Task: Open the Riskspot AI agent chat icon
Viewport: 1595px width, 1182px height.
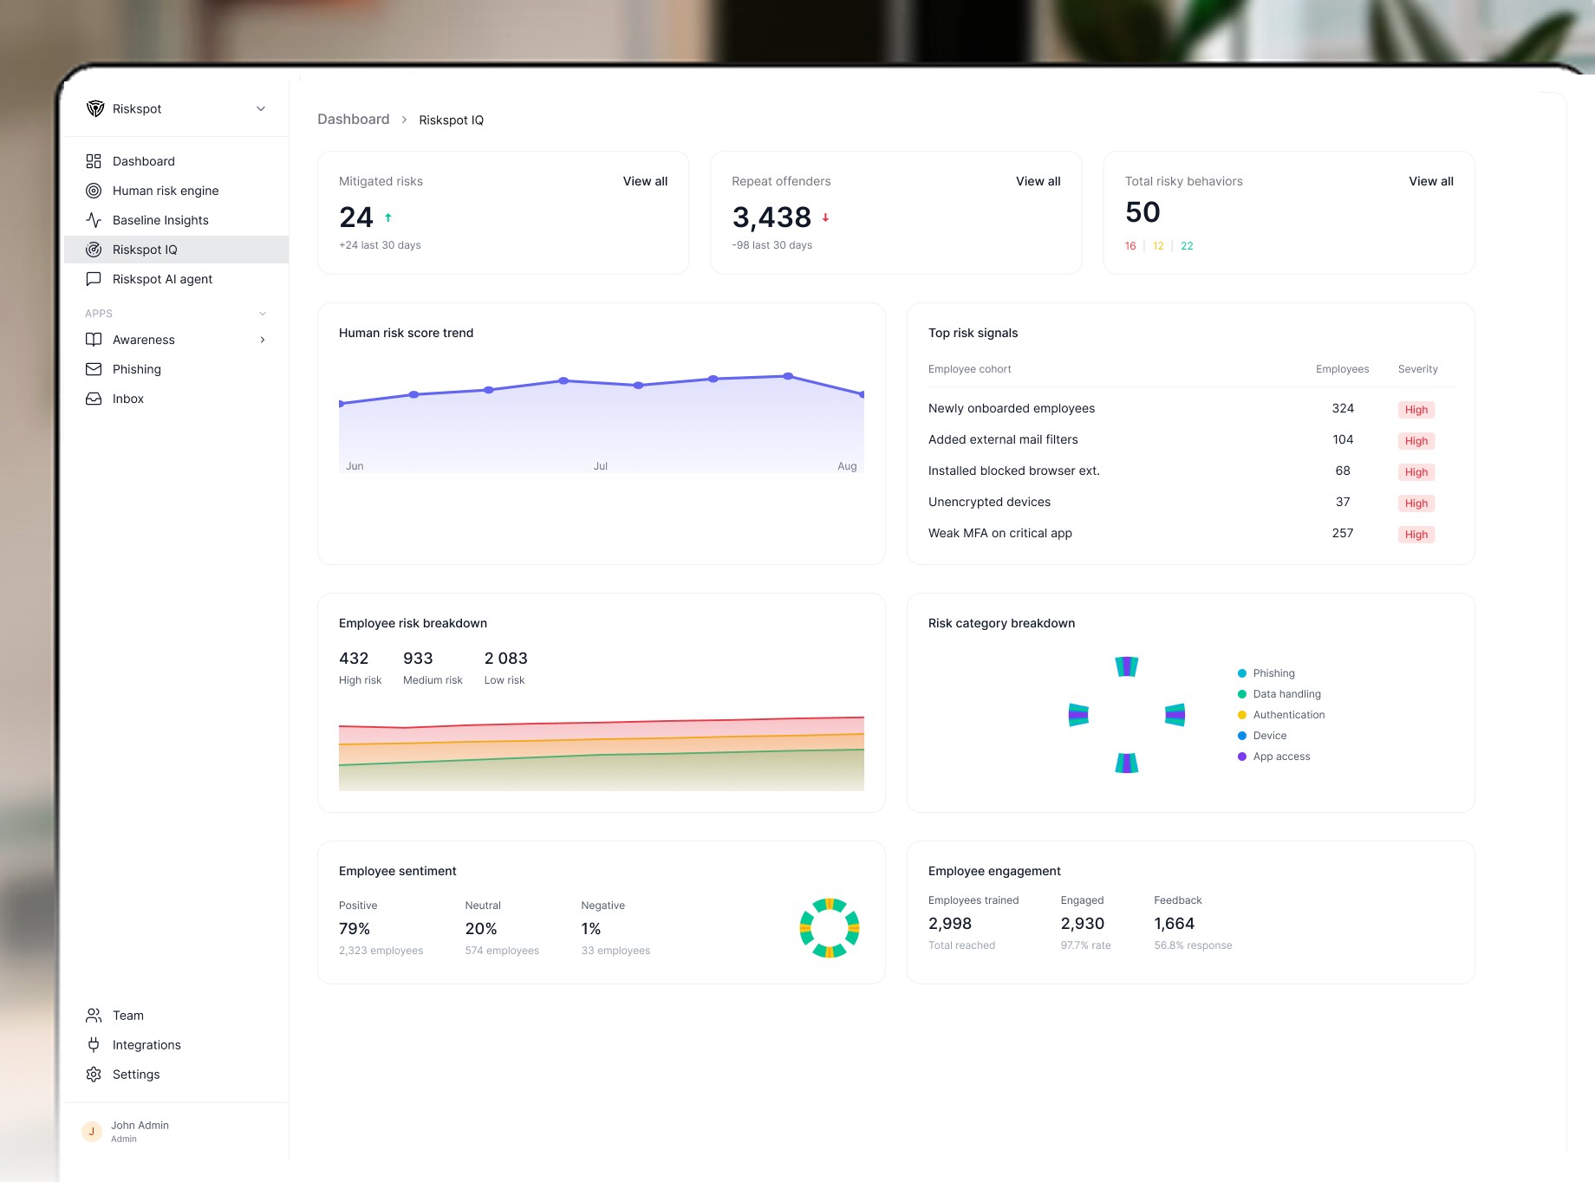Action: pyautogui.click(x=94, y=278)
